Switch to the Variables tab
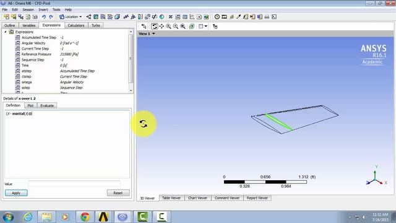Viewport: 396px width, 223px height. (28, 25)
